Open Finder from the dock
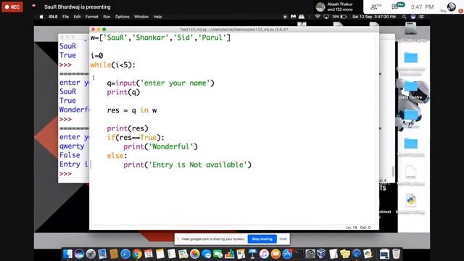 coord(67,254)
